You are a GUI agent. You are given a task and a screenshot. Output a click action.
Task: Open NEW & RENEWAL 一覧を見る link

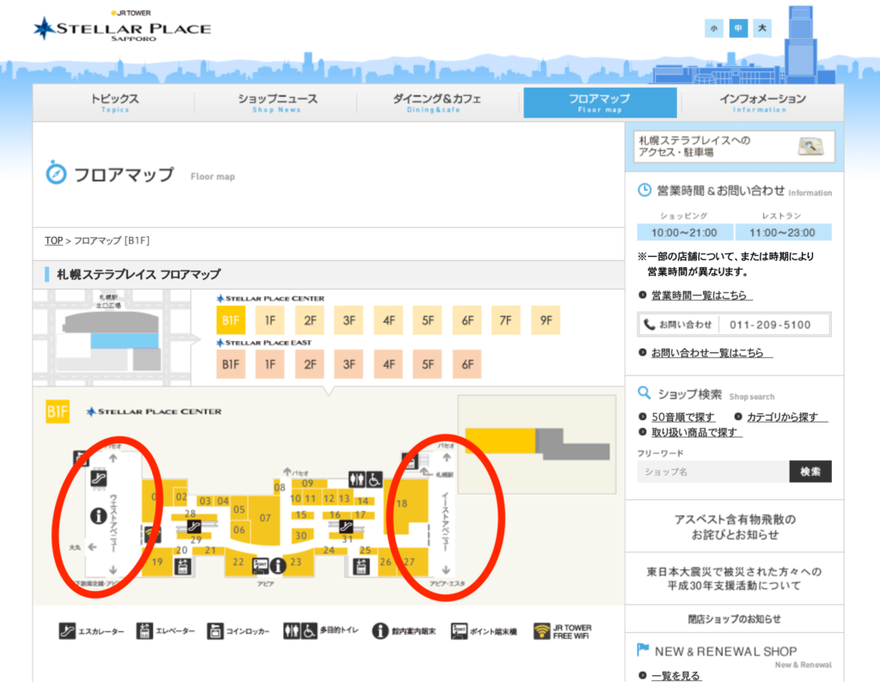point(676,676)
